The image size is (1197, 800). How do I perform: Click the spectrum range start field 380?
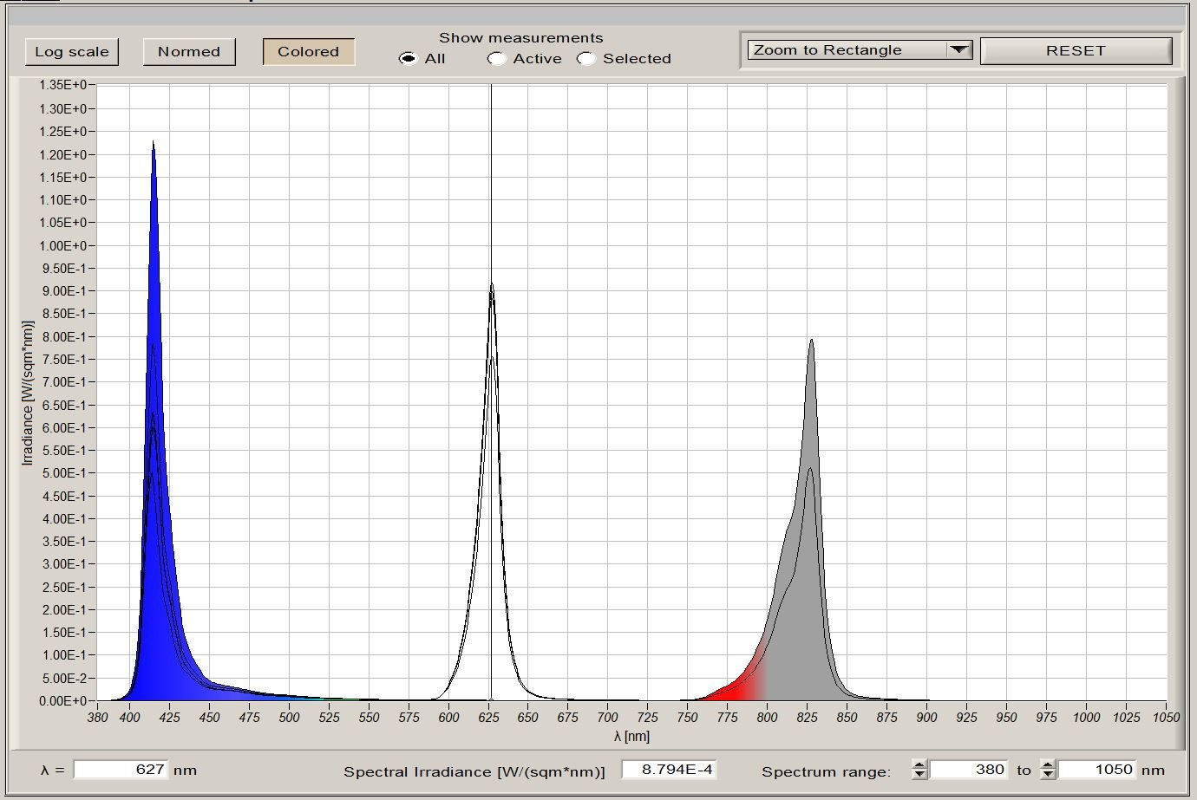969,770
